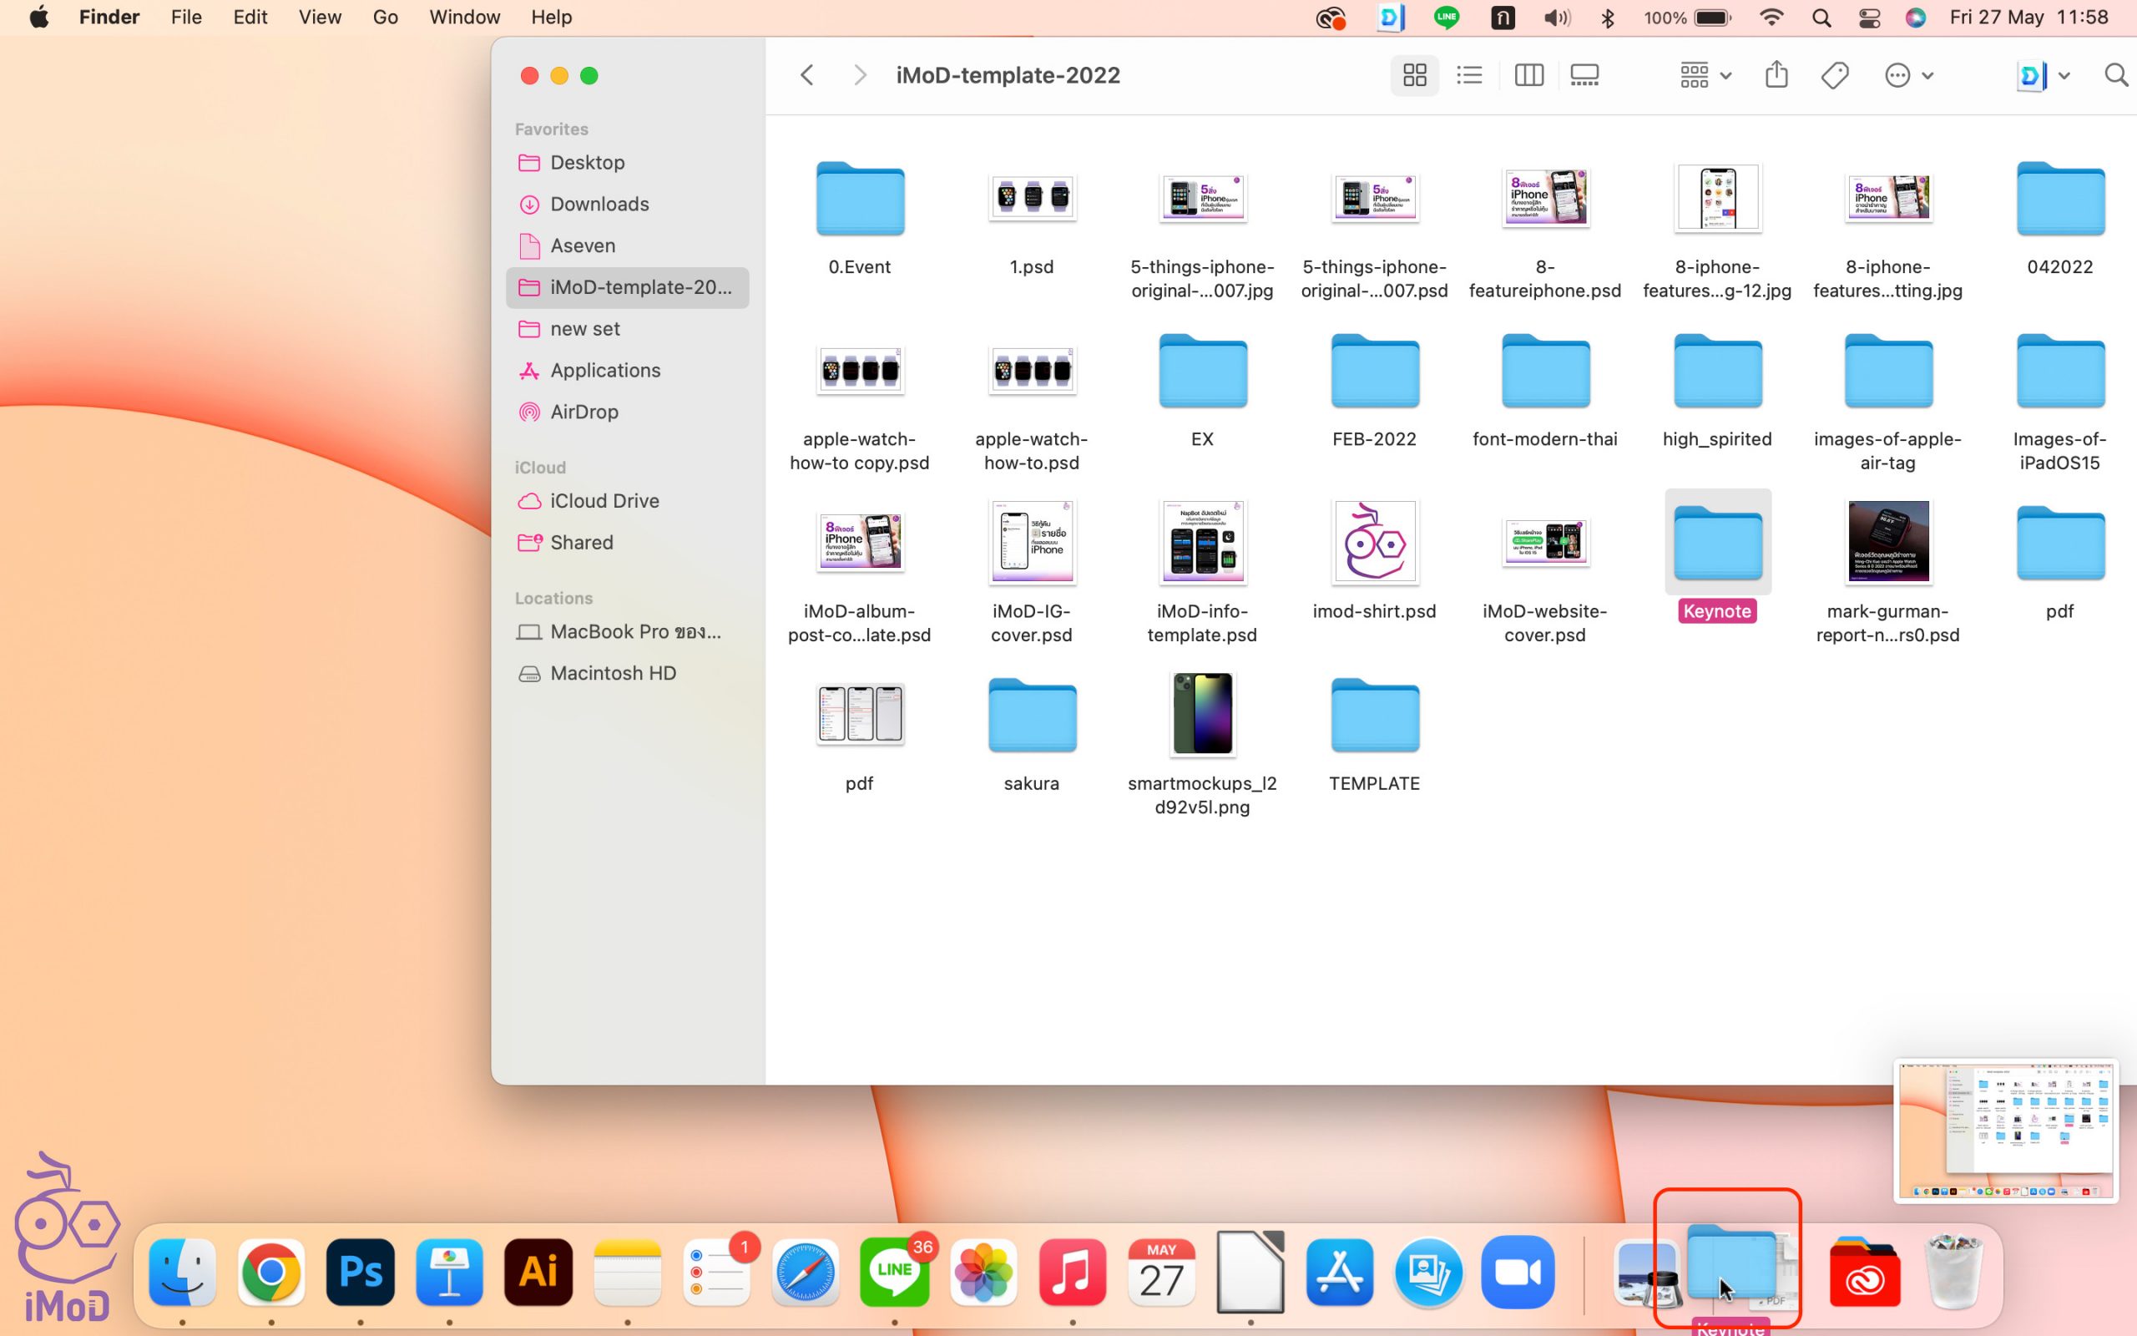This screenshot has width=2137, height=1336.
Task: Open Control Center in menu bar
Action: pyautogui.click(x=1868, y=17)
